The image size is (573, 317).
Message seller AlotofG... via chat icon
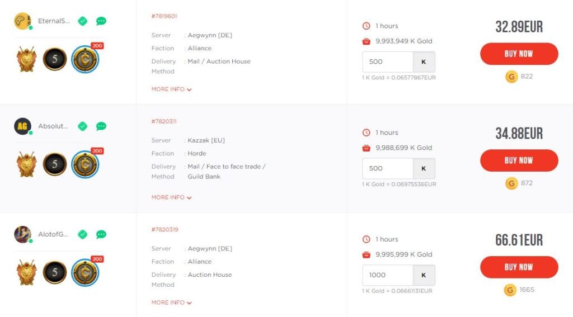(101, 234)
